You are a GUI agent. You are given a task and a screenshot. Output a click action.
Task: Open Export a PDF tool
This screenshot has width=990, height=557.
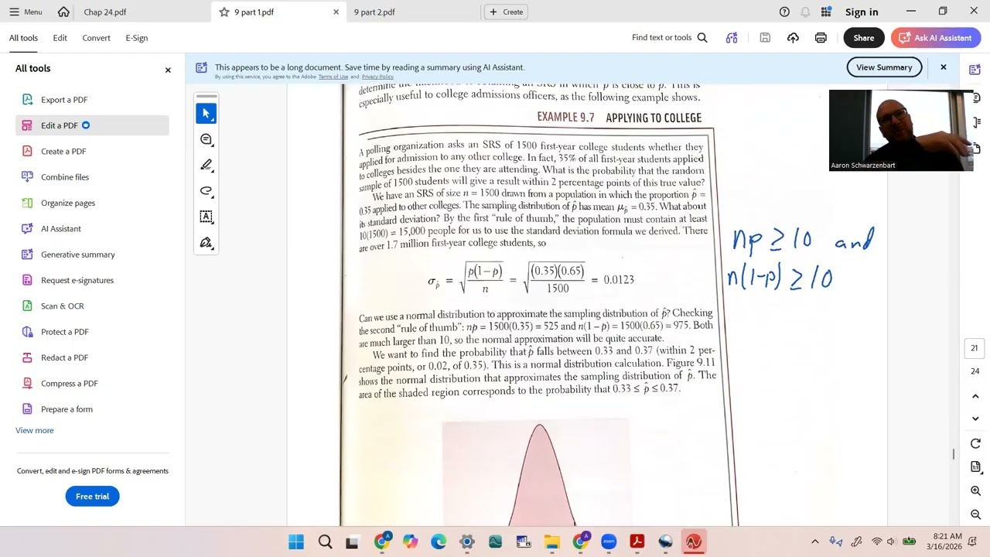click(x=64, y=100)
